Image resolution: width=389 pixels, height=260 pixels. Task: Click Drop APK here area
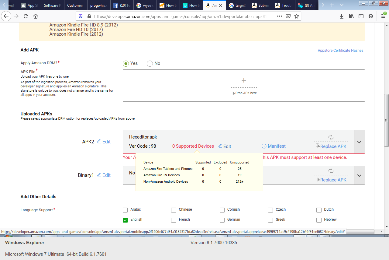(x=244, y=93)
